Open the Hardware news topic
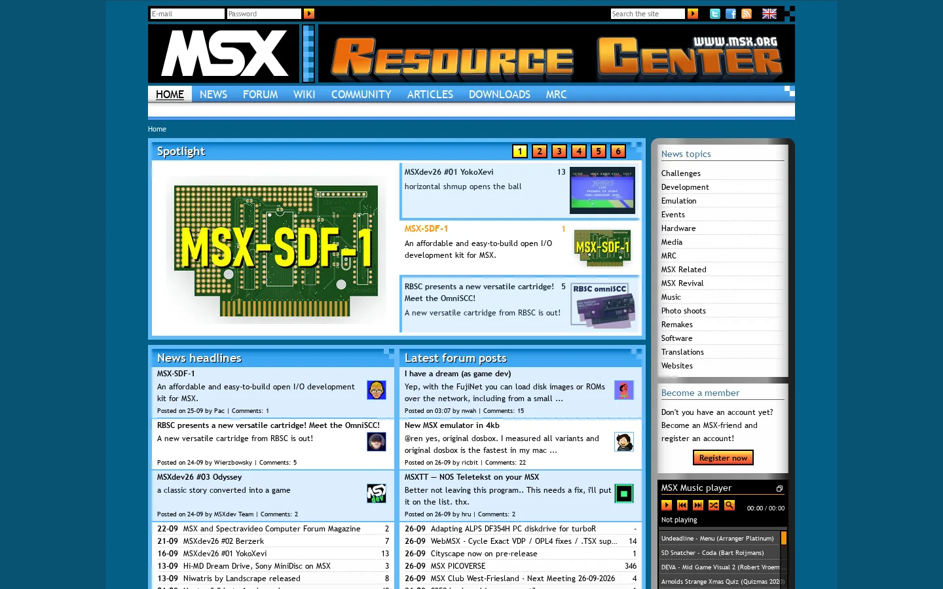 pyautogui.click(x=678, y=228)
